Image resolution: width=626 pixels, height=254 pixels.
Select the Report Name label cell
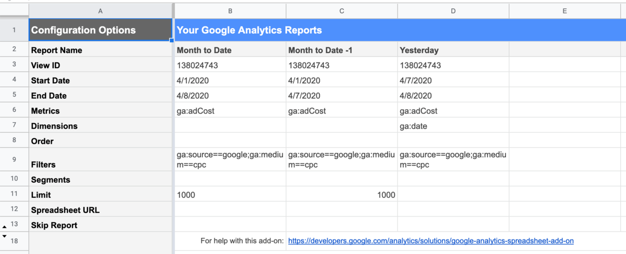[100, 50]
